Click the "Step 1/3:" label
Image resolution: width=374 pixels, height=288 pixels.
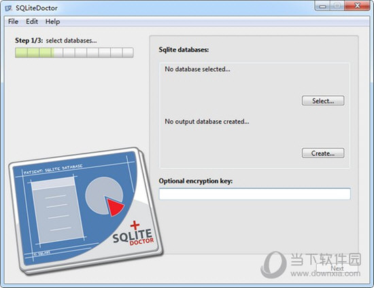tap(29, 41)
